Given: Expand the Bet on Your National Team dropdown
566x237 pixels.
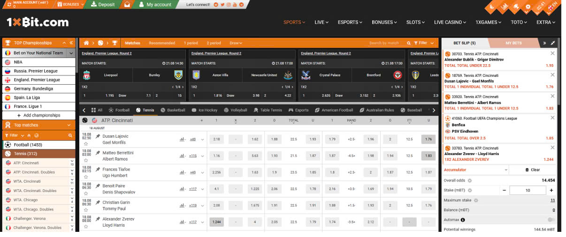Looking at the screenshot, I should [x=71, y=53].
